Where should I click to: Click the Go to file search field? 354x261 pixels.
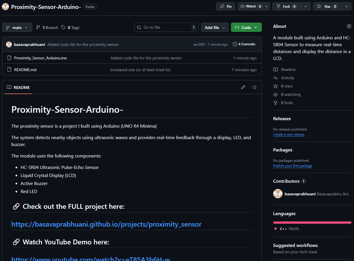pyautogui.click(x=167, y=28)
